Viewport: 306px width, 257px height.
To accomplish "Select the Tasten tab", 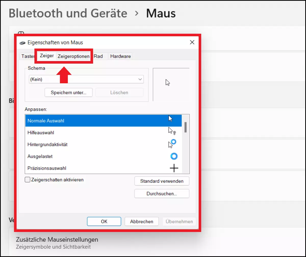I will click(x=28, y=56).
